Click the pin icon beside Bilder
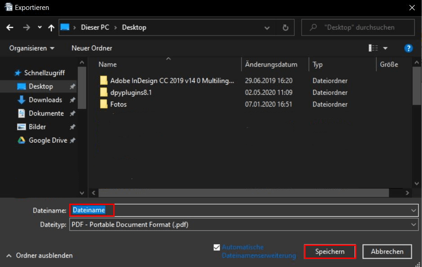Viewport: 422px width, 267px height. (x=72, y=127)
